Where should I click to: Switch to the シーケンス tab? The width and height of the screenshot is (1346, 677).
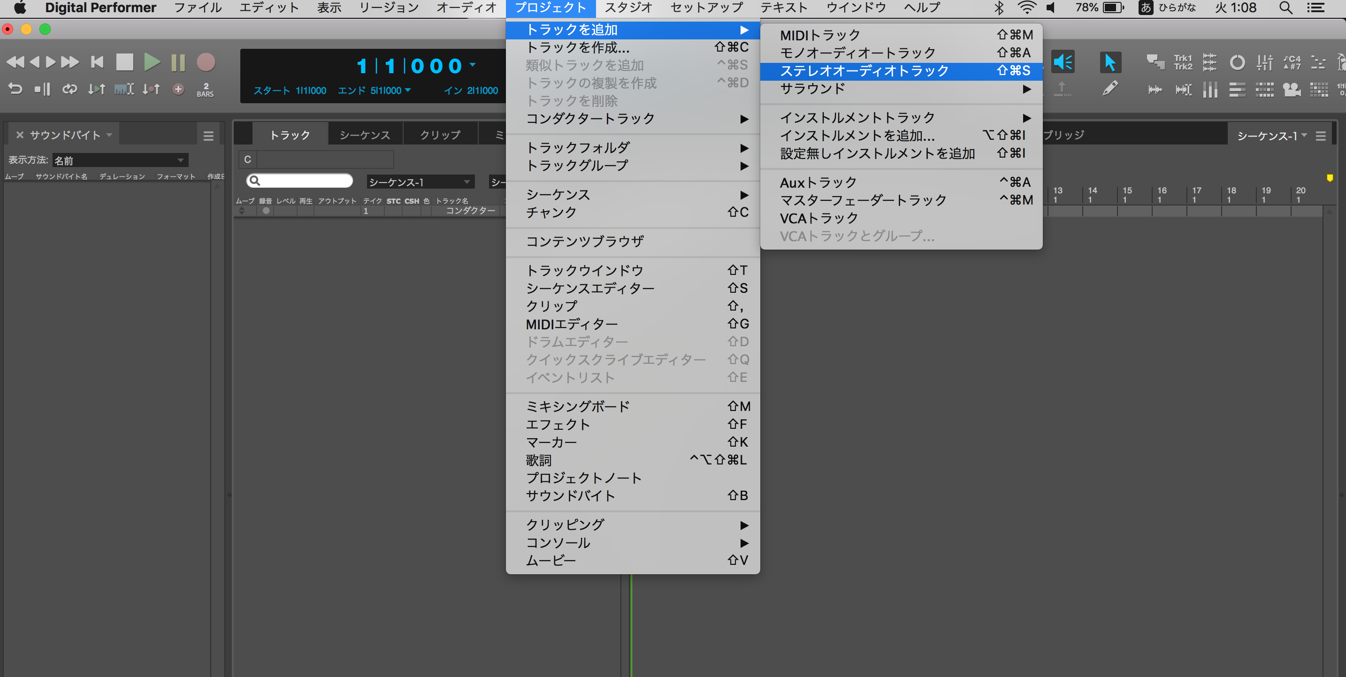click(x=365, y=135)
